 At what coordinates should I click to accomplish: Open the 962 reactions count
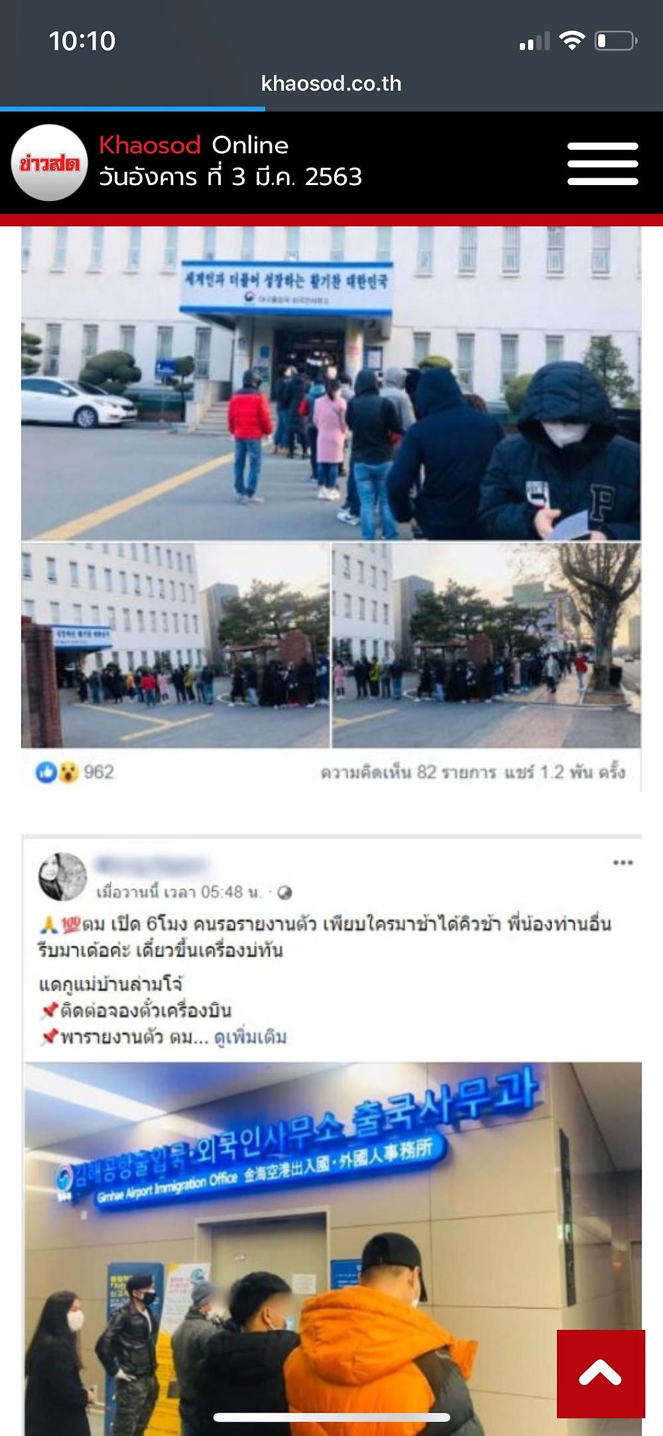point(99,772)
